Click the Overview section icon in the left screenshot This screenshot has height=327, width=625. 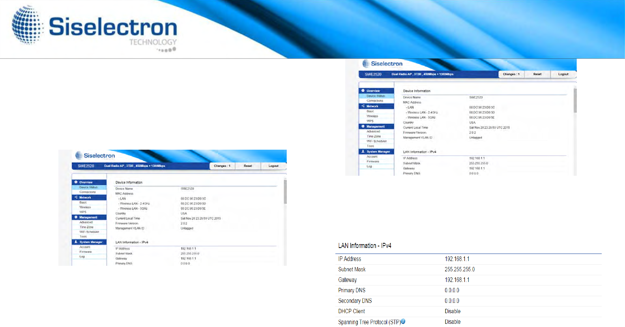(76, 182)
